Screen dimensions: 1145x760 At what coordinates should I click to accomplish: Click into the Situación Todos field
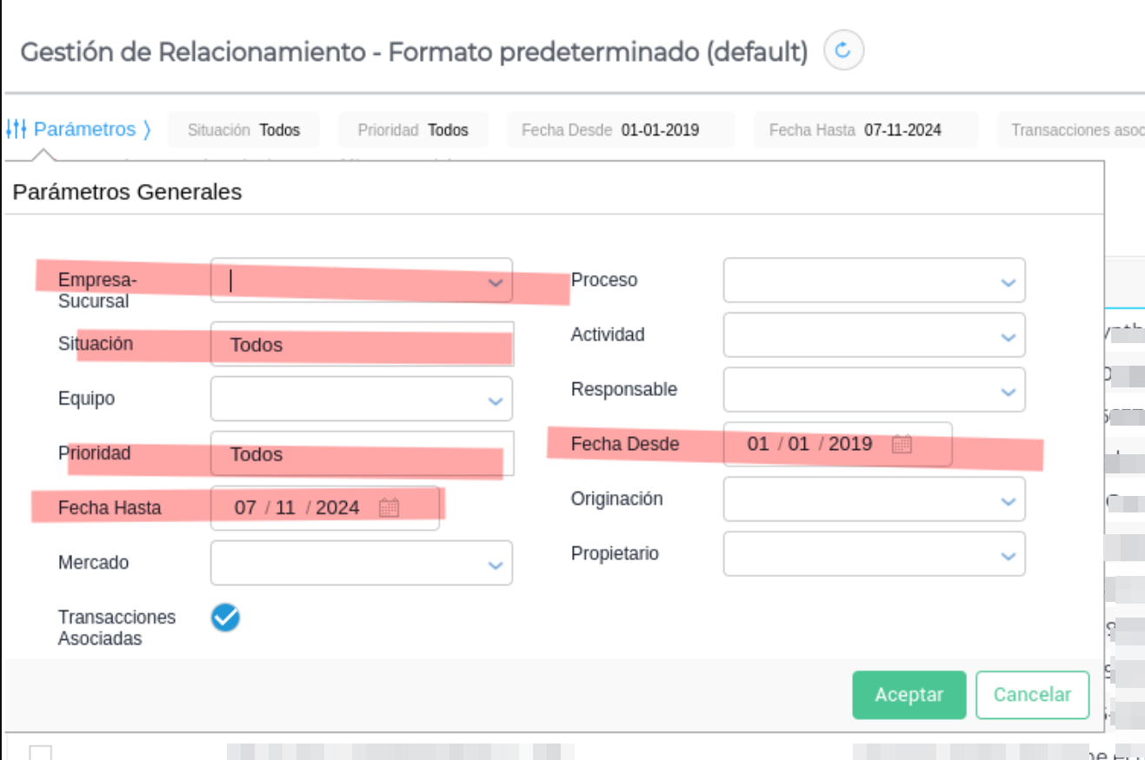[361, 345]
